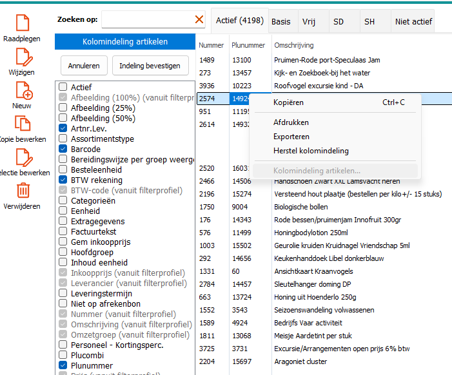Click Herstel kolomindeling menu entry
The image size is (452, 375).
click(311, 151)
